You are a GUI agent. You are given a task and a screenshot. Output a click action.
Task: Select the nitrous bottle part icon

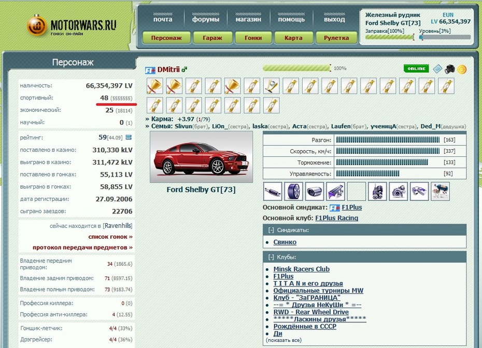pos(440,191)
